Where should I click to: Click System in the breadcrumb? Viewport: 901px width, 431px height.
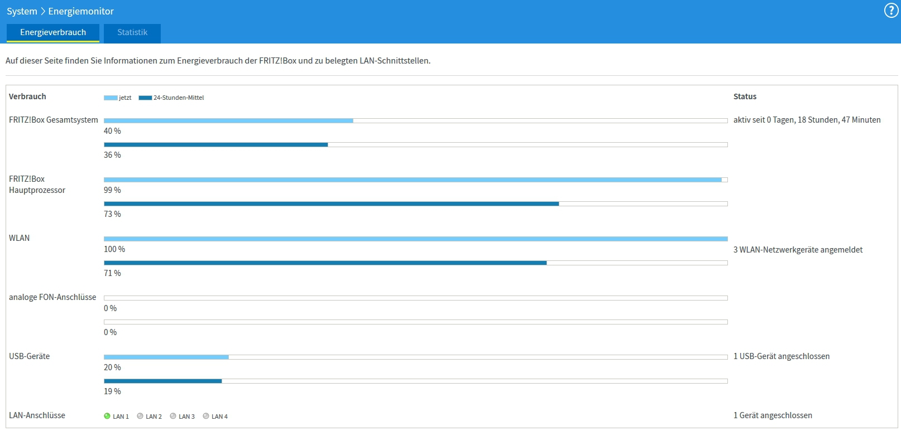pos(22,11)
